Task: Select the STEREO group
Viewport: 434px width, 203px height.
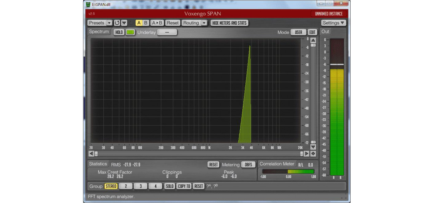Action: pos(111,186)
